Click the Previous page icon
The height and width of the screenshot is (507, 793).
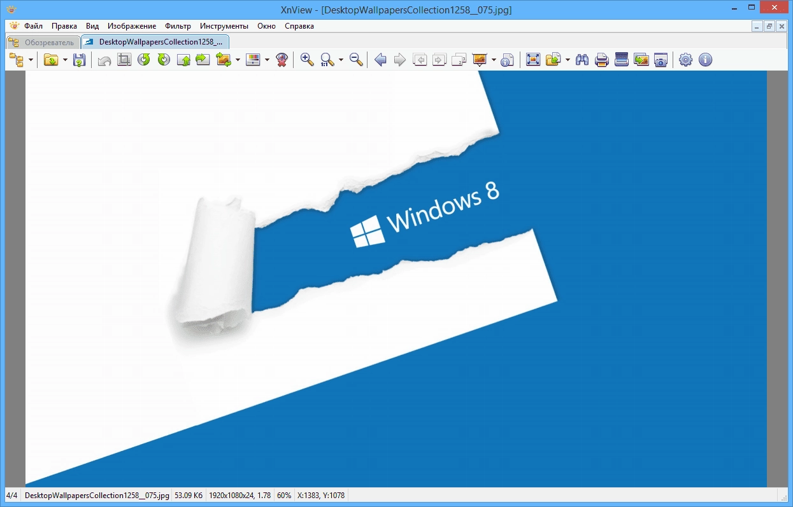[x=420, y=60]
